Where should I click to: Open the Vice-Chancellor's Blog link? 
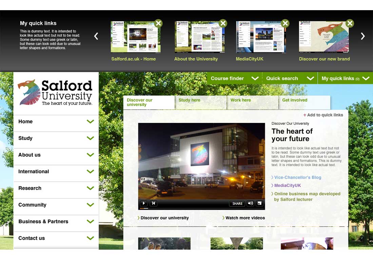(296, 178)
